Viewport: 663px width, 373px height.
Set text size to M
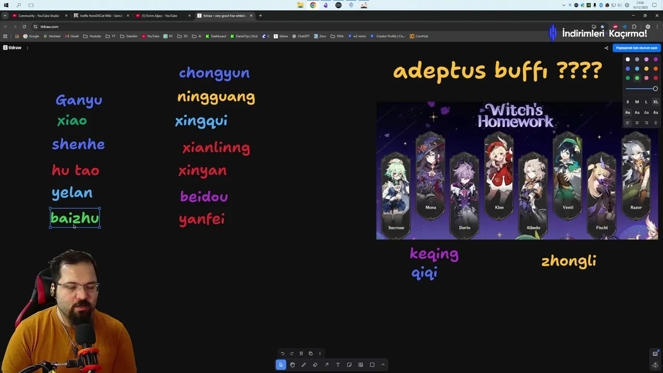coord(637,102)
